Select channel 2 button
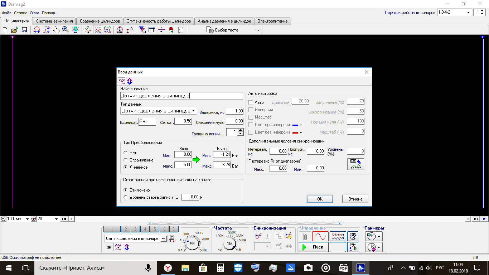 [x=126, y=229]
